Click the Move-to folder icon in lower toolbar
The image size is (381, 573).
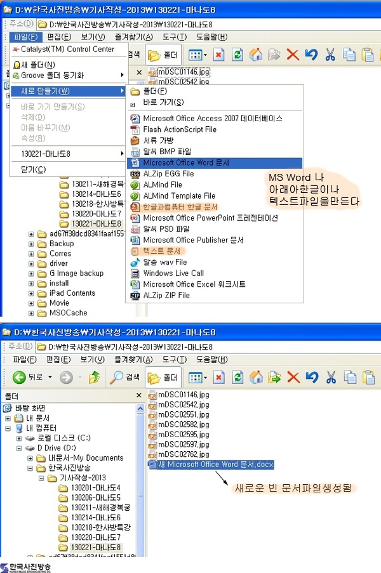click(274, 377)
